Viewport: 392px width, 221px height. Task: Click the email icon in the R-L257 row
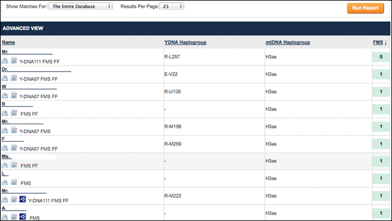5,61
